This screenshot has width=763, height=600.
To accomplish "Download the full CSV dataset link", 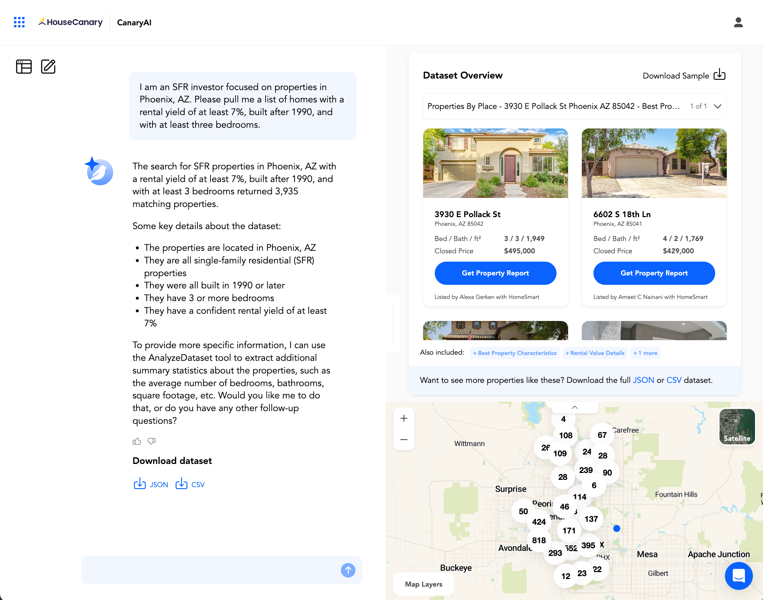I will click(673, 380).
